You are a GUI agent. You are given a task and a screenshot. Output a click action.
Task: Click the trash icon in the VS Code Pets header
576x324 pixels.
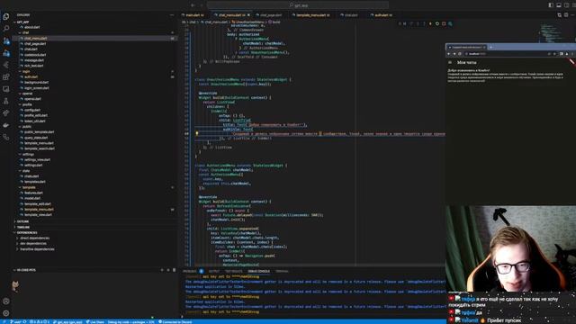point(174,270)
